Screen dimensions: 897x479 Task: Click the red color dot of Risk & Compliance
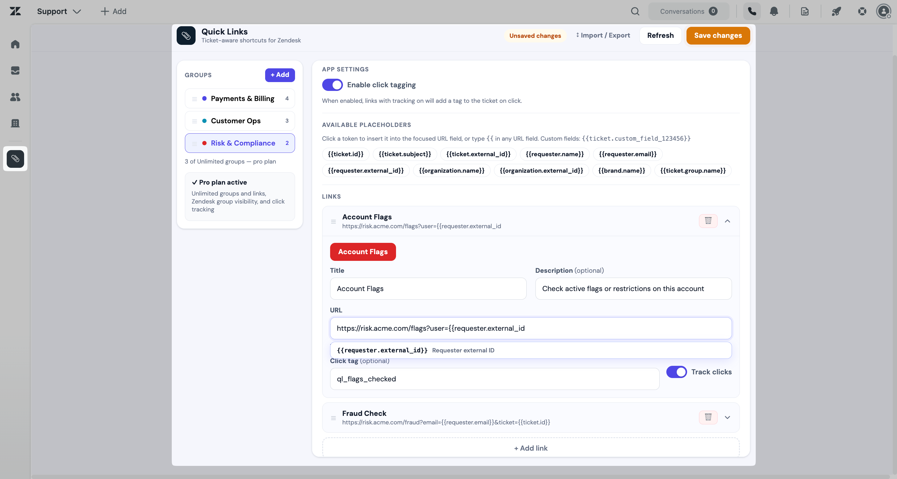[204, 143]
